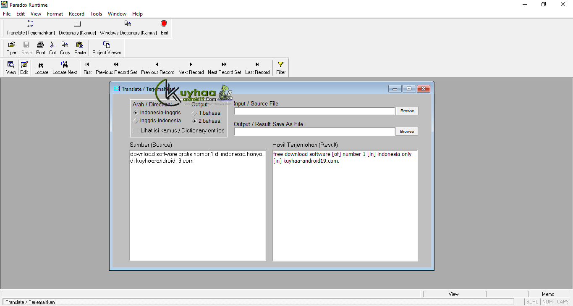The height and width of the screenshot is (306, 573).
Task: Click the Locate Next icon
Action: [65, 64]
